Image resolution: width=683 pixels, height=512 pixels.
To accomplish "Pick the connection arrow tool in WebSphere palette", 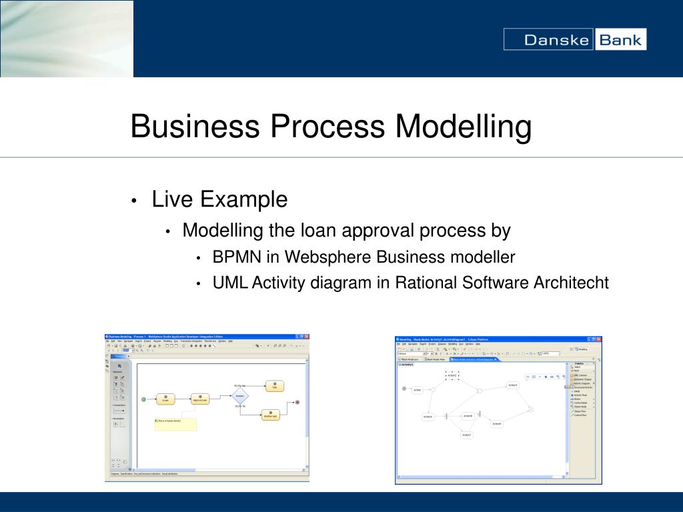I will tap(119, 411).
